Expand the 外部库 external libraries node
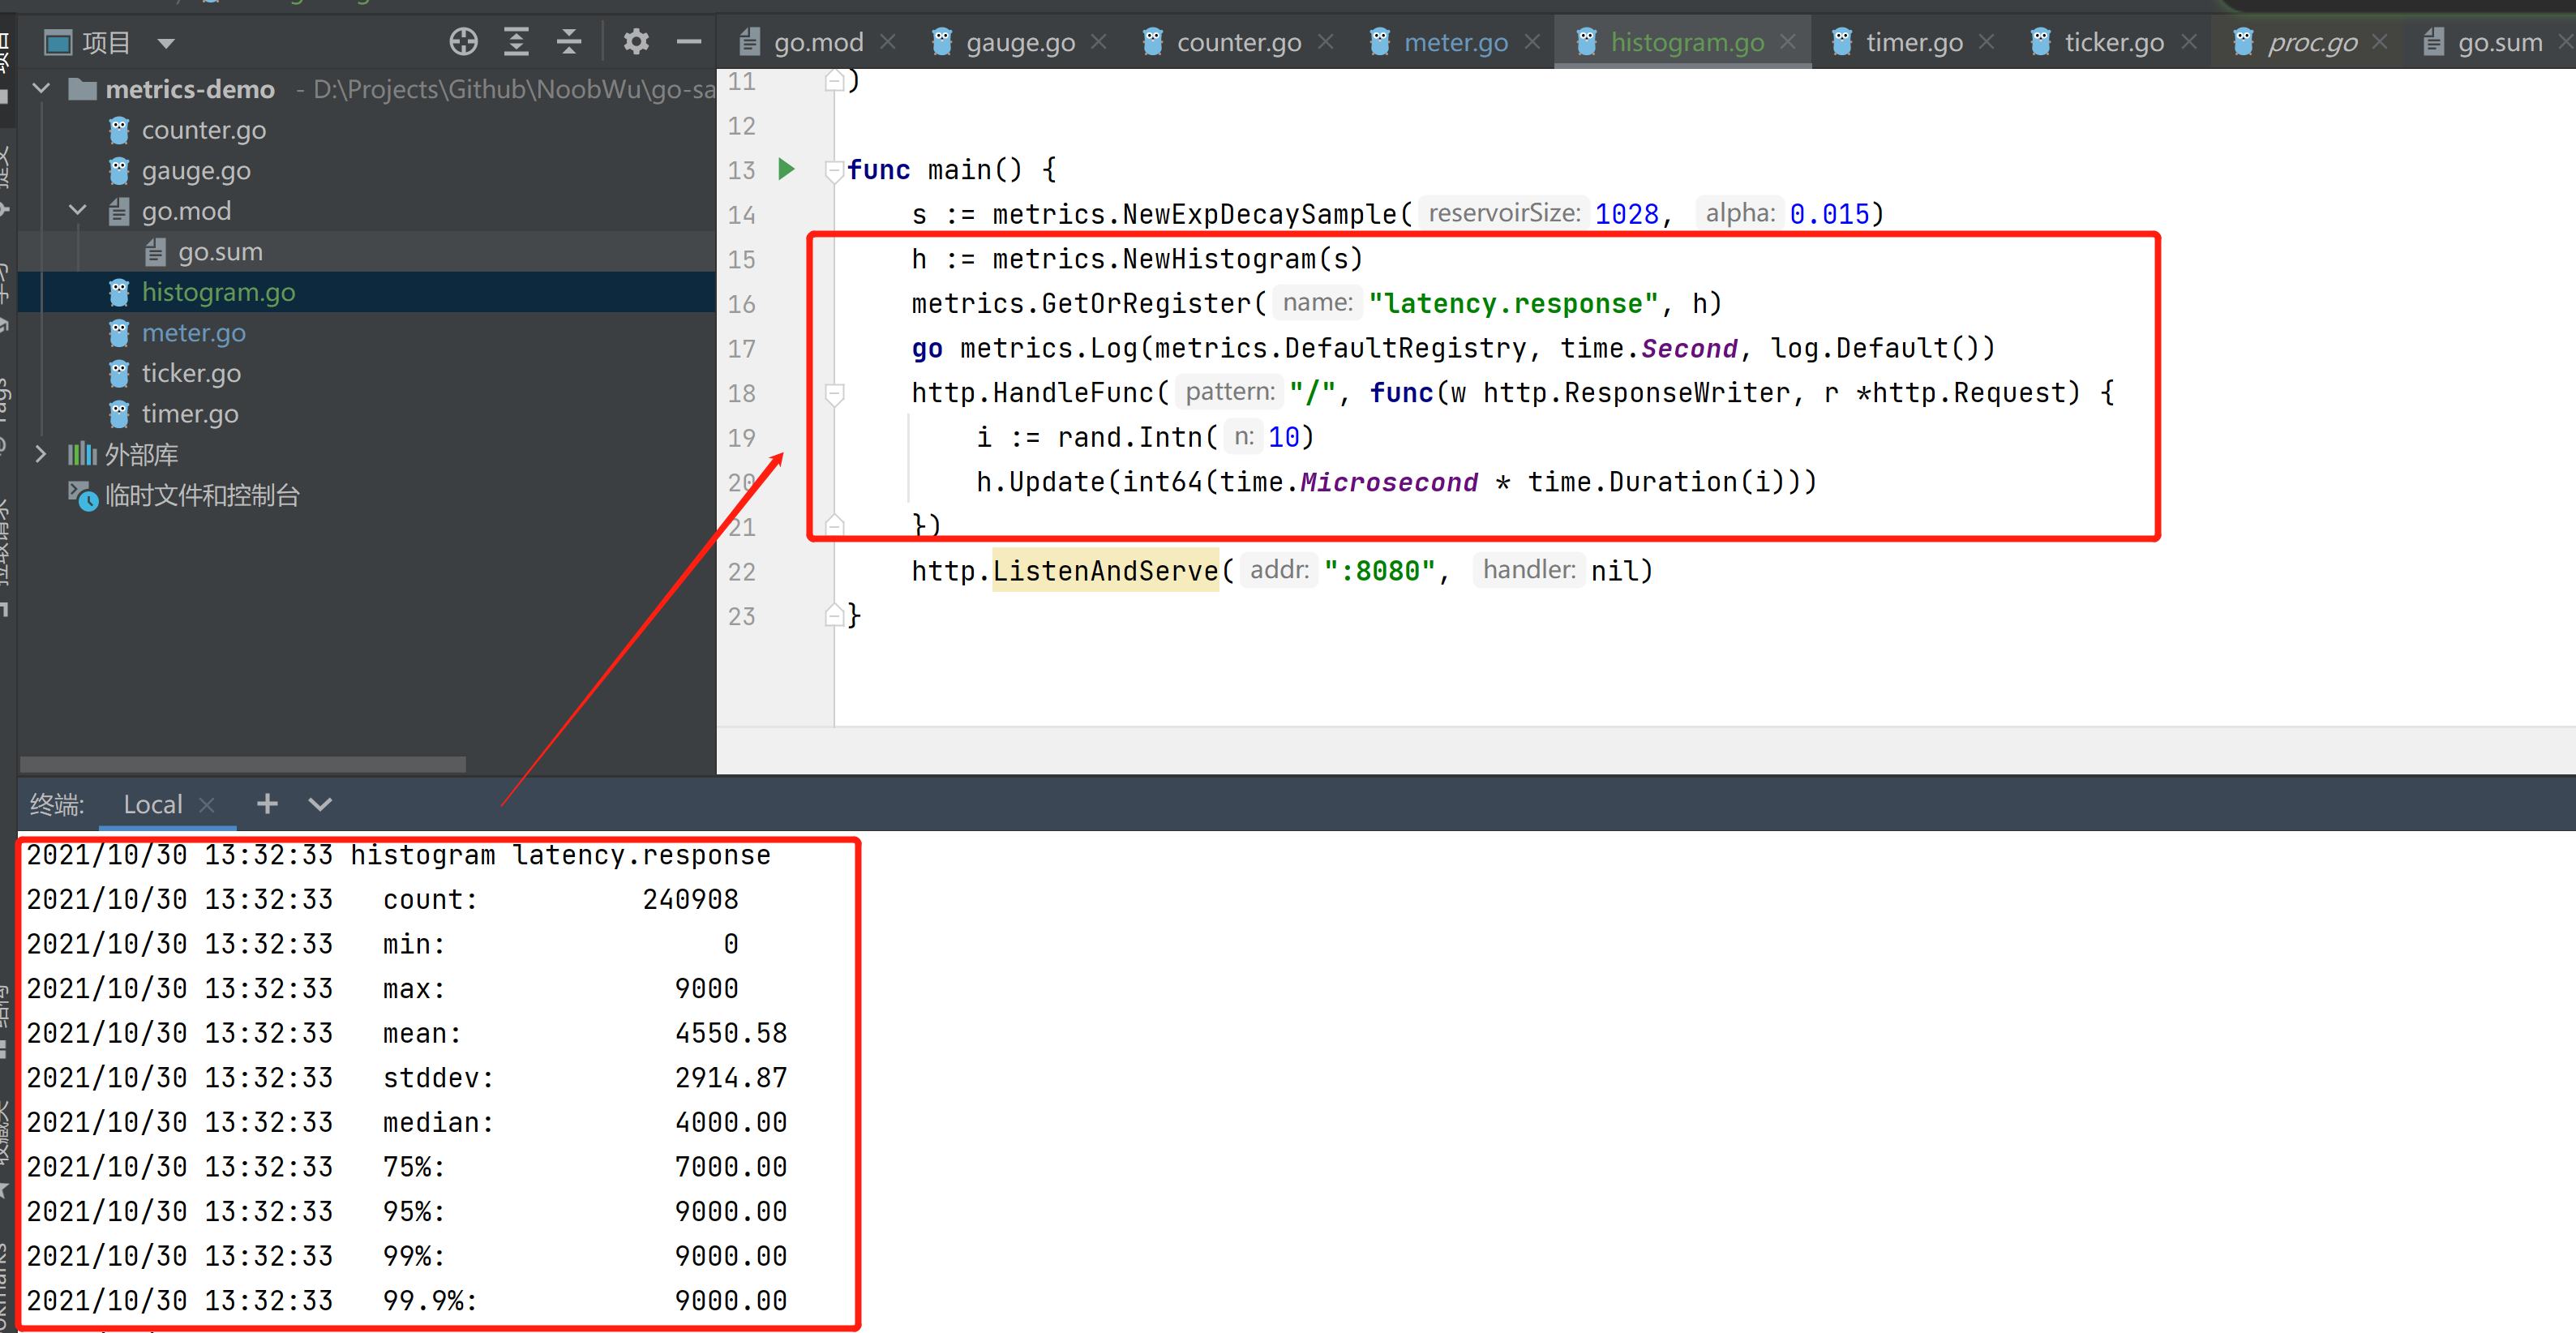2576x1333 pixels. 41,454
